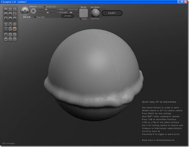Open the BRUSH texture thumbnail
Screen dimensions: 189x147
(83, 13)
